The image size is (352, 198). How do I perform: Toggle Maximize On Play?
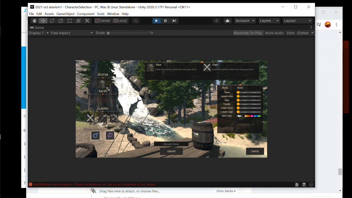click(x=248, y=33)
